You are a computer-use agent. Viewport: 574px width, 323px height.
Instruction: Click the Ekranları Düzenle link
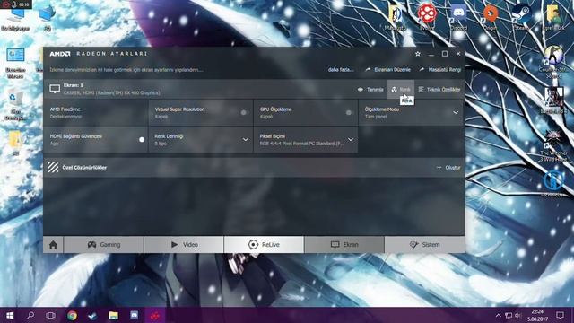(388, 70)
